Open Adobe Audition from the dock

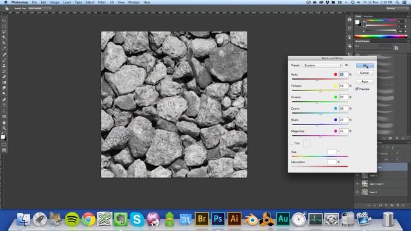283,219
